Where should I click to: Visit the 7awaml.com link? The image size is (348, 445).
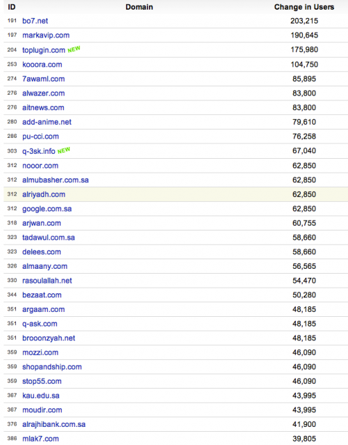(x=43, y=79)
